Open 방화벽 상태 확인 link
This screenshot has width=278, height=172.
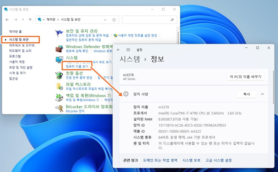(77, 51)
